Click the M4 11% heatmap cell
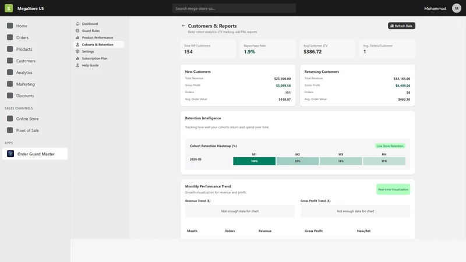Image resolution: width=466 pixels, height=262 pixels. pyautogui.click(x=384, y=161)
